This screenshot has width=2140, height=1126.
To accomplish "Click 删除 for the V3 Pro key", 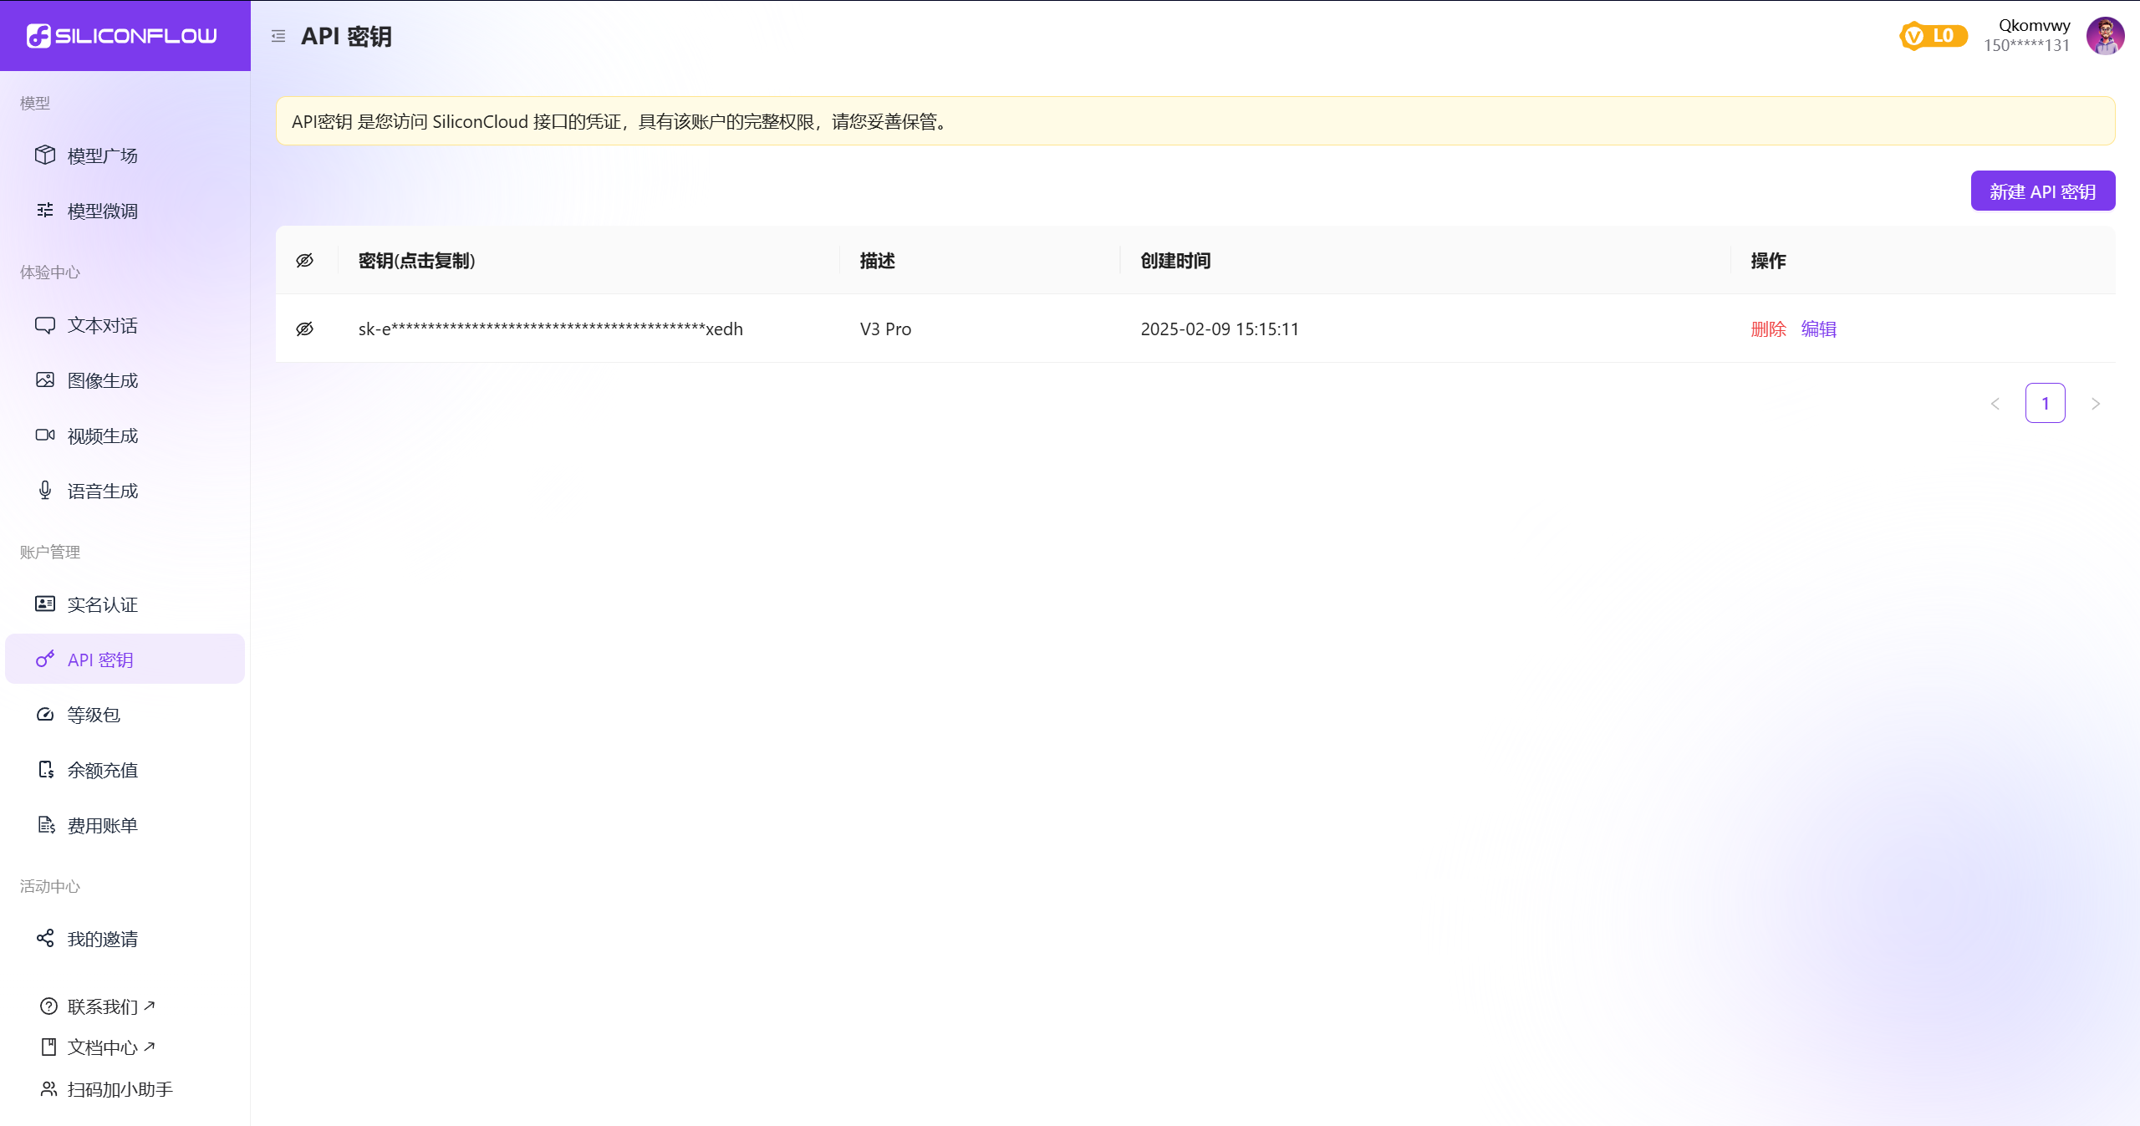I will 1768,329.
